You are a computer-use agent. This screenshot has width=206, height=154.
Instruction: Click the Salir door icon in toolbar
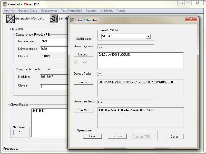click(x=54, y=18)
